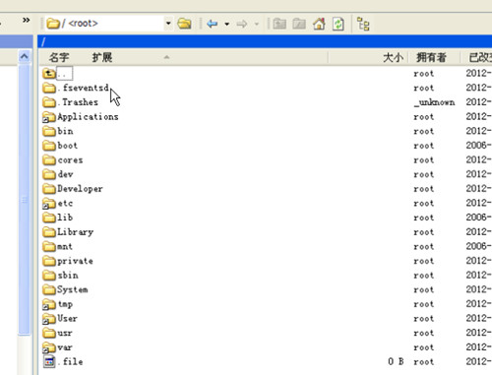Image resolution: width=492 pixels, height=375 pixels.
Task: Select the tmp link folder
Action: [58, 304]
